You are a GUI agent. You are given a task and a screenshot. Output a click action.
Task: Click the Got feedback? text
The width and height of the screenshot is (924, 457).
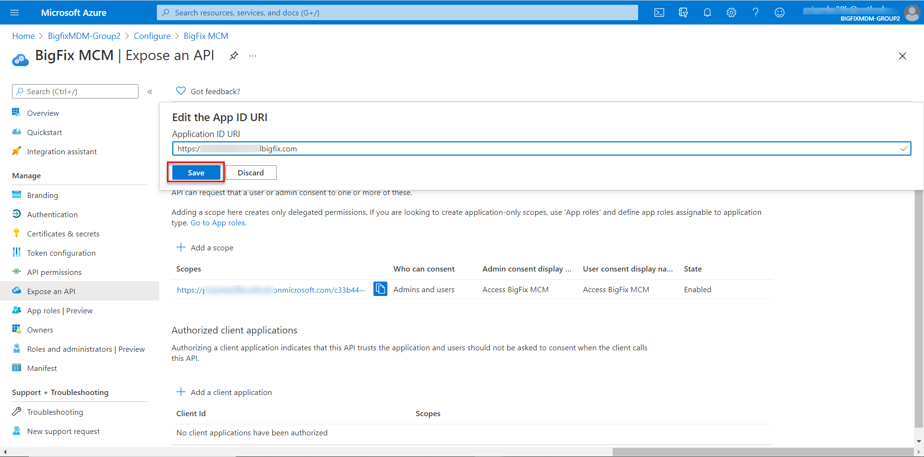point(215,91)
